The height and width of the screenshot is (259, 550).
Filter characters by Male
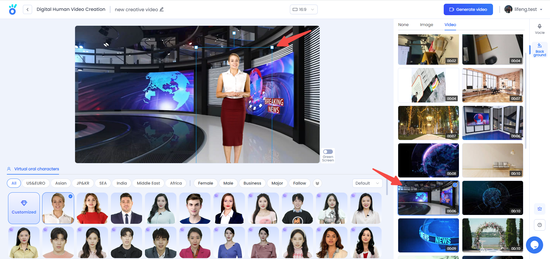coord(228,183)
